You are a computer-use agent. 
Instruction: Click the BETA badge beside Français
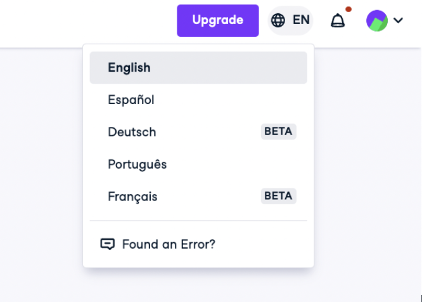[x=278, y=196]
